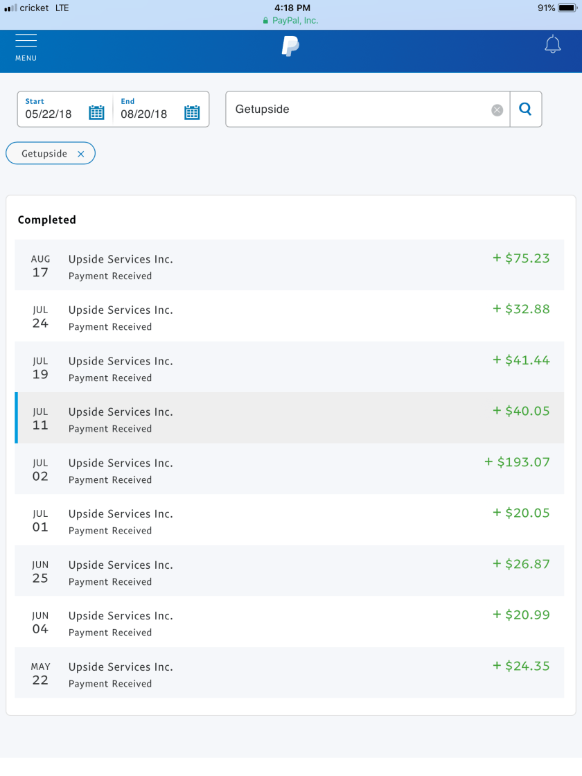Open notifications bell
The width and height of the screenshot is (582, 776).
552,44
